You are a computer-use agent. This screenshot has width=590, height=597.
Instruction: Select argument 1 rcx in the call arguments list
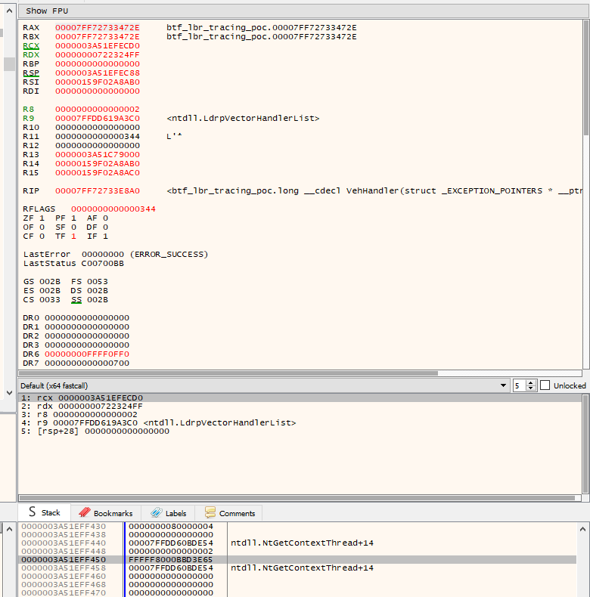pyautogui.click(x=82, y=397)
